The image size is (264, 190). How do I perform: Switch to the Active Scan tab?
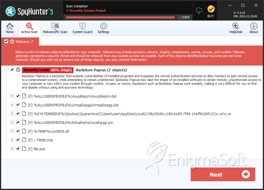click(29, 28)
